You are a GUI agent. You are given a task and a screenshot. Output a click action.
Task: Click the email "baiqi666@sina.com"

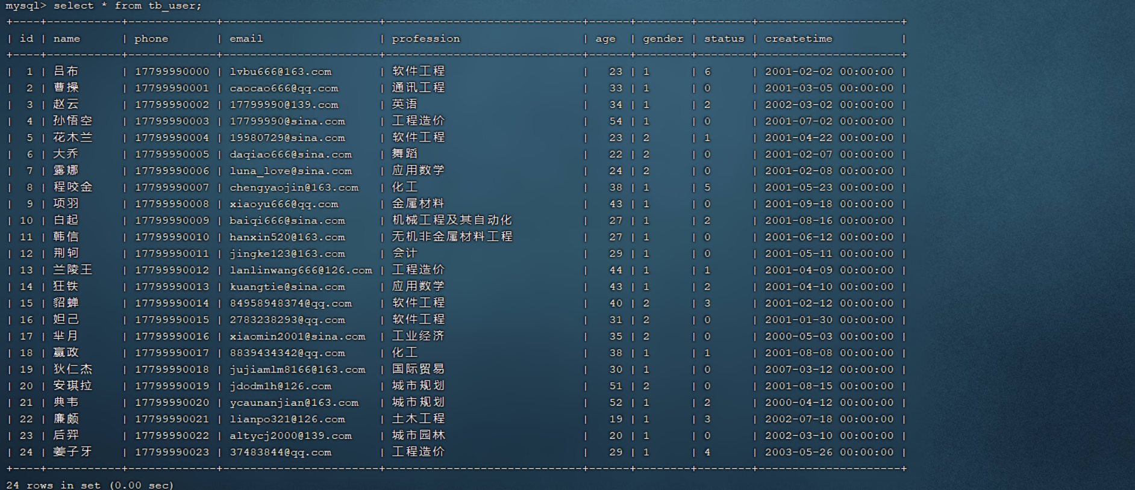pyautogui.click(x=287, y=220)
